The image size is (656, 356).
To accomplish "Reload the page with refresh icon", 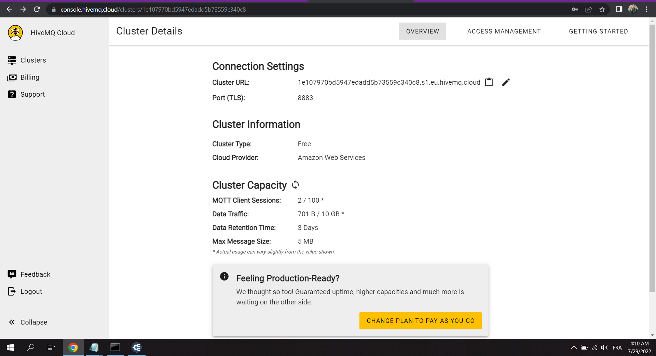I will (x=37, y=9).
